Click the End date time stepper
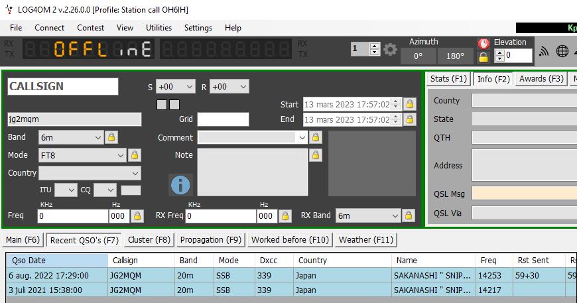The image size is (577, 303). (x=395, y=119)
